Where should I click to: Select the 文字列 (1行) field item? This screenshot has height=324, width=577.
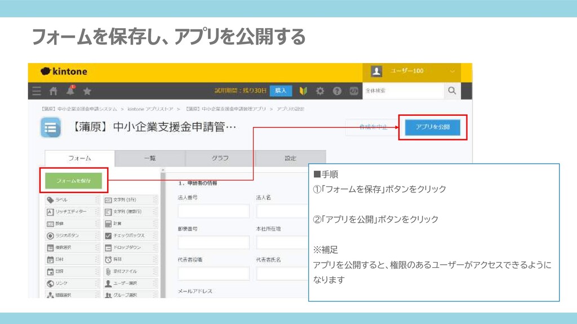(130, 200)
